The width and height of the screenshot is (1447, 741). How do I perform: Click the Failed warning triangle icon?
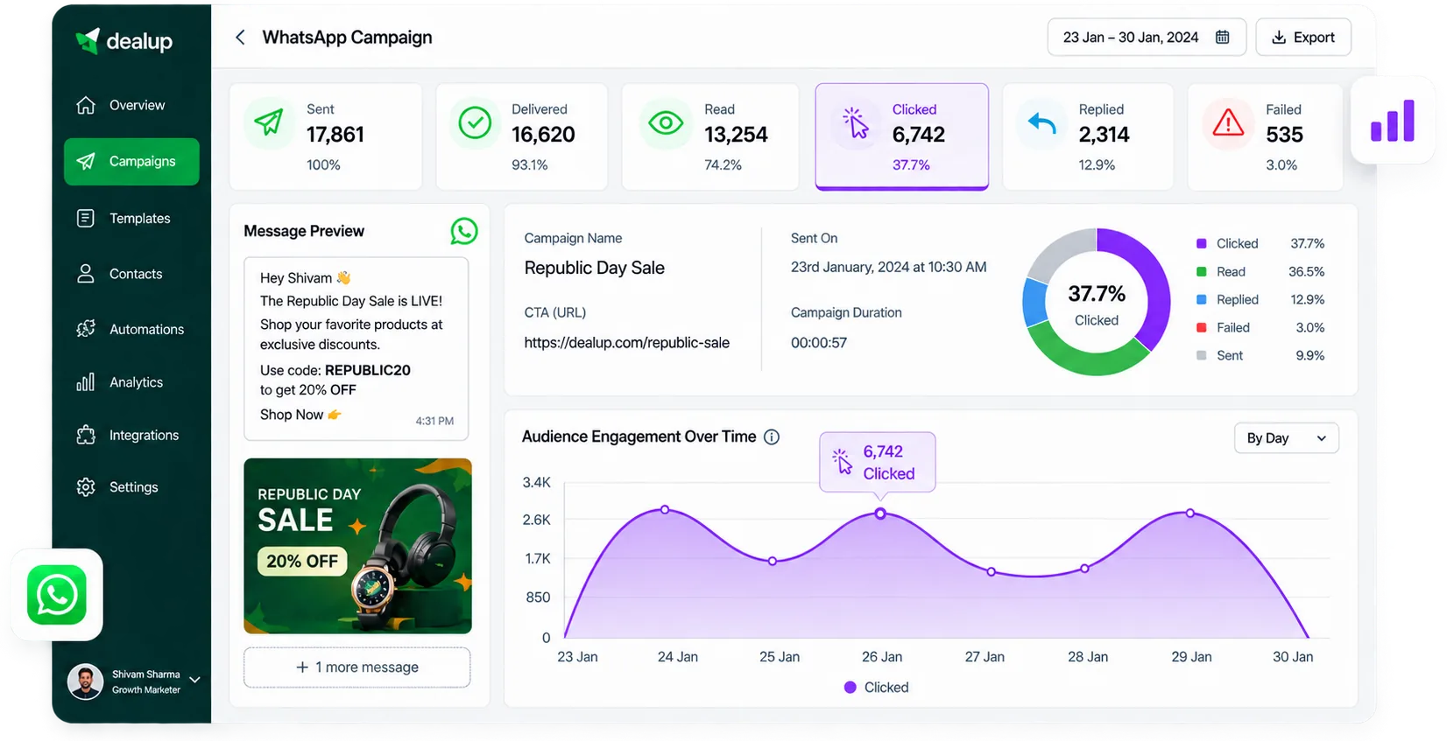point(1228,122)
